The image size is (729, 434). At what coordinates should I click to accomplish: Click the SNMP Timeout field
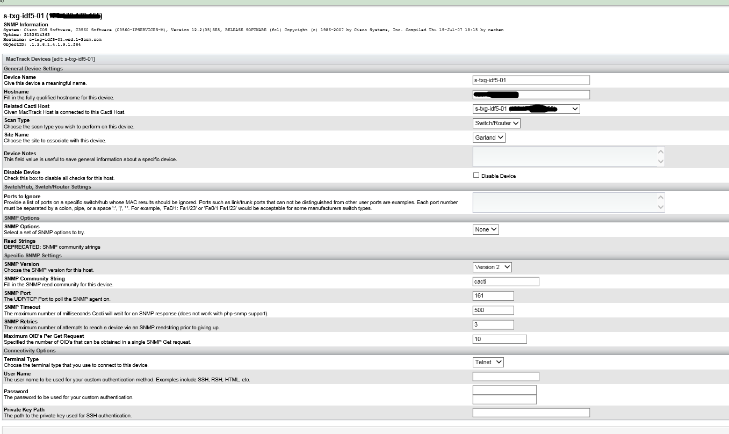(x=493, y=310)
